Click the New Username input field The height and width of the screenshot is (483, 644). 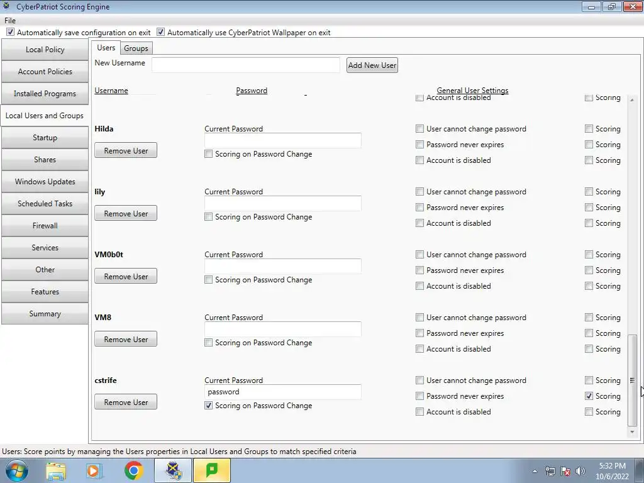pyautogui.click(x=246, y=65)
